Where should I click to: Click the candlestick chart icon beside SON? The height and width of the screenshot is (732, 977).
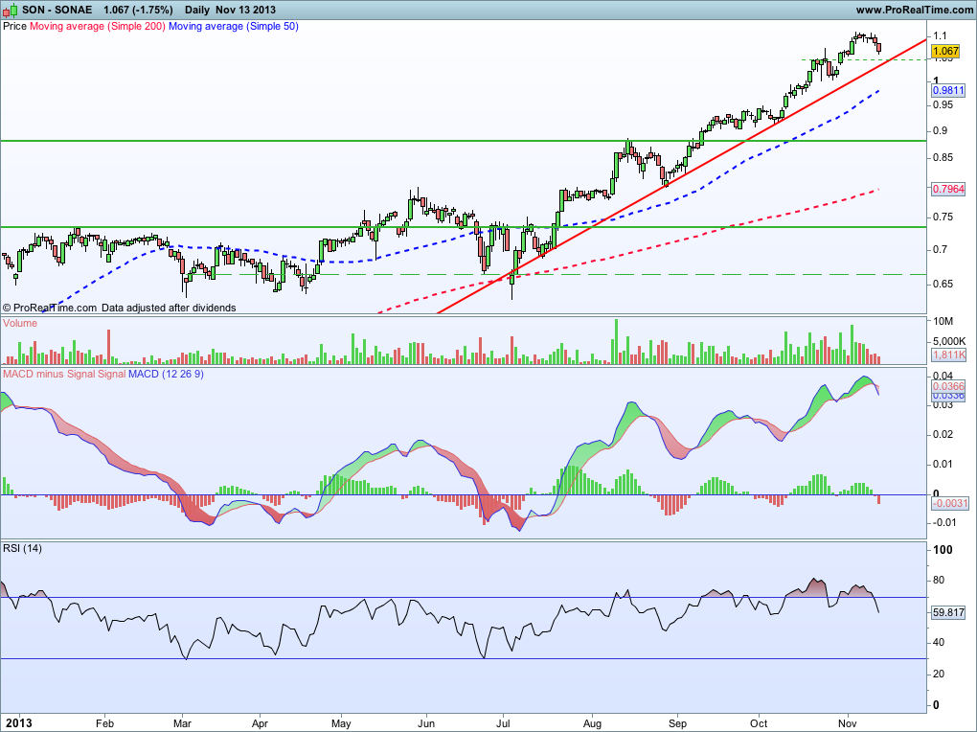10,10
